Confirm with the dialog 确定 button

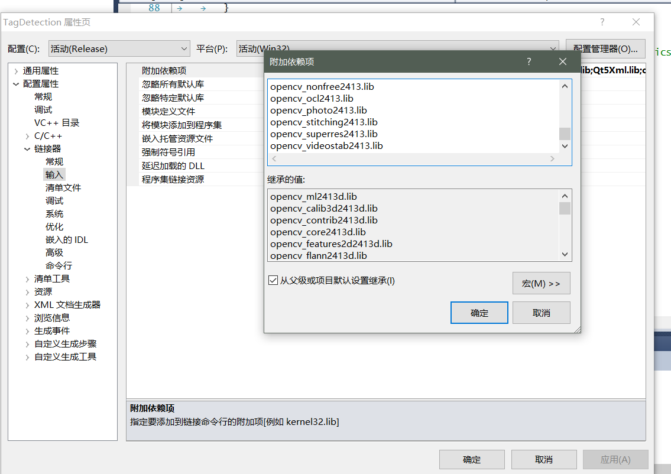point(479,312)
